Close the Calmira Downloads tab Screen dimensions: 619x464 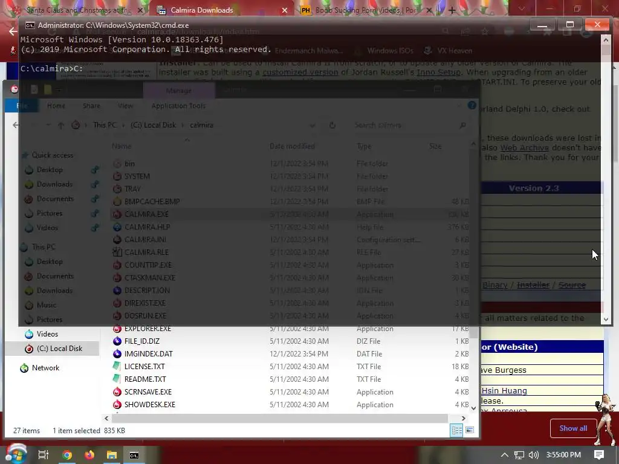(x=285, y=10)
